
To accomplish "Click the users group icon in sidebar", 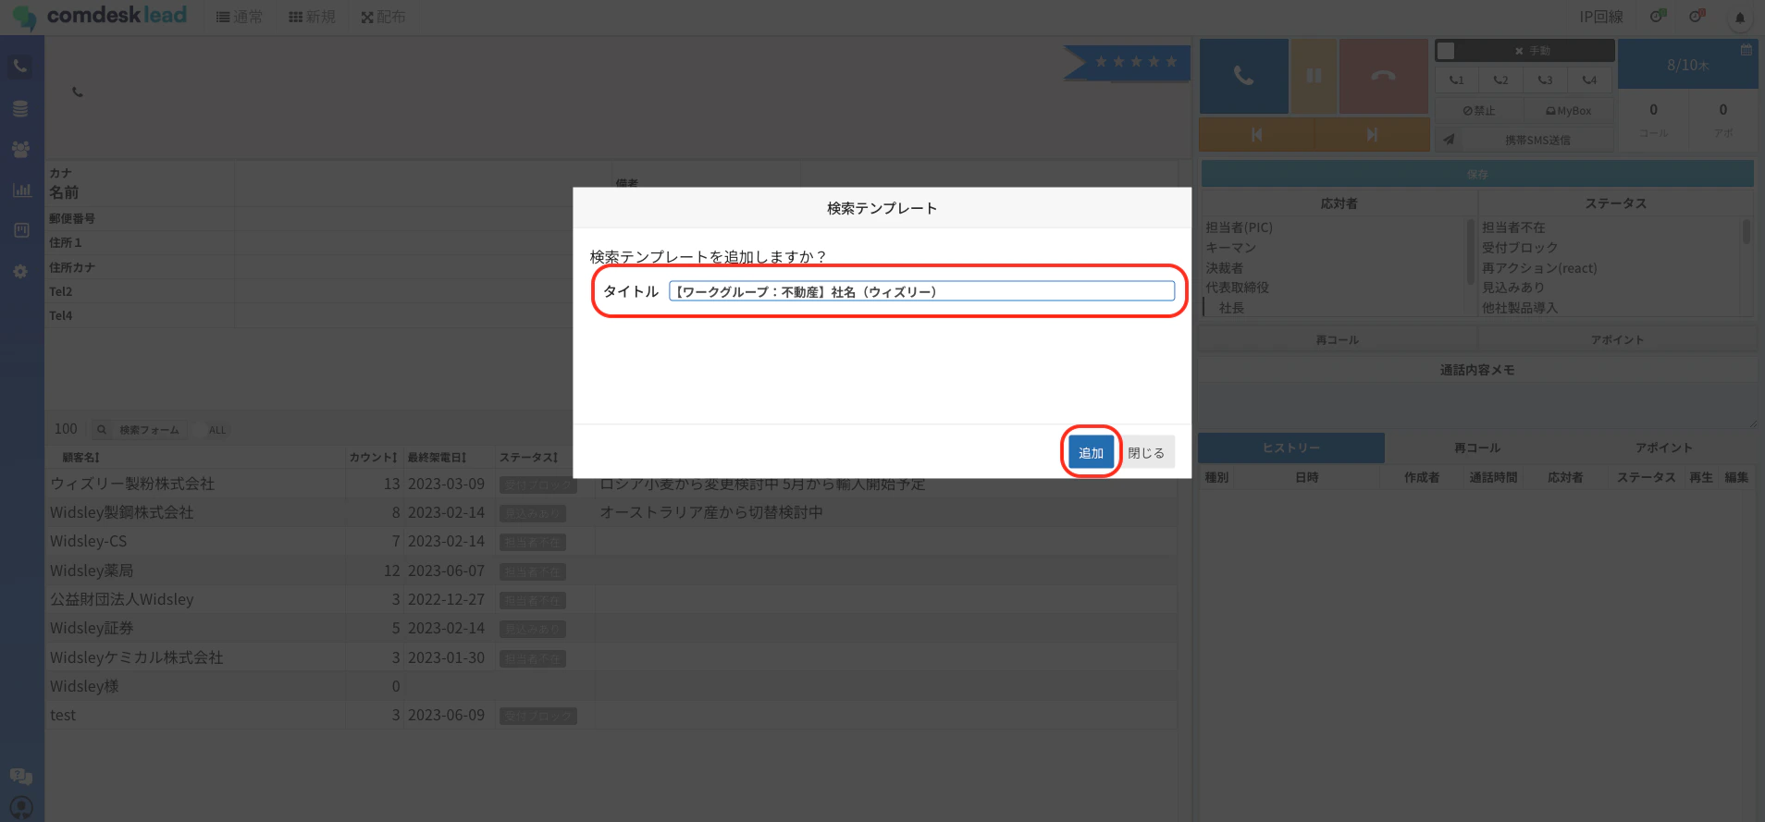I will point(20,149).
